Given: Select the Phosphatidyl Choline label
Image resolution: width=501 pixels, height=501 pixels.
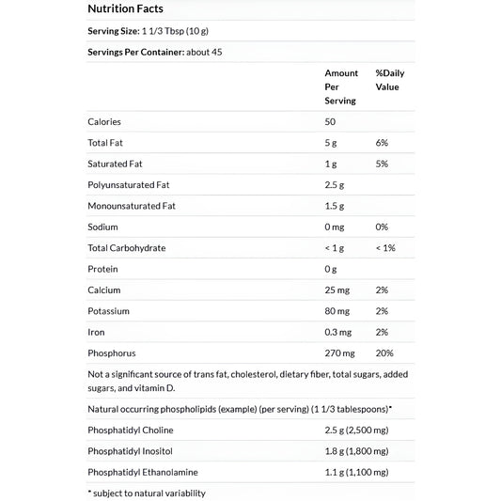Looking at the screenshot, I should coord(131,431).
